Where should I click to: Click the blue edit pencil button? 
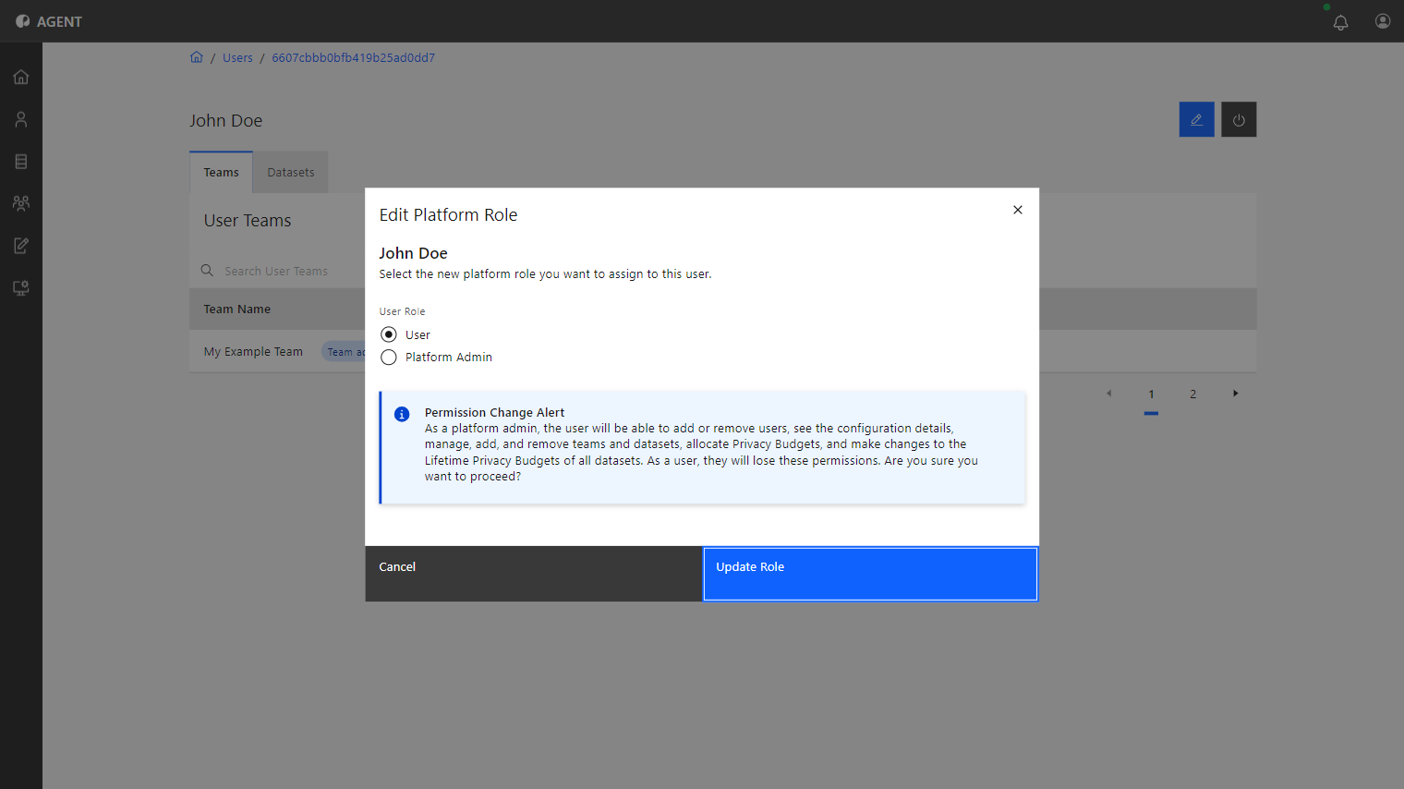[1196, 119]
